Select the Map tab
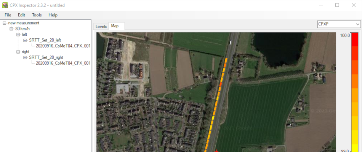362x152 pixels. [115, 26]
